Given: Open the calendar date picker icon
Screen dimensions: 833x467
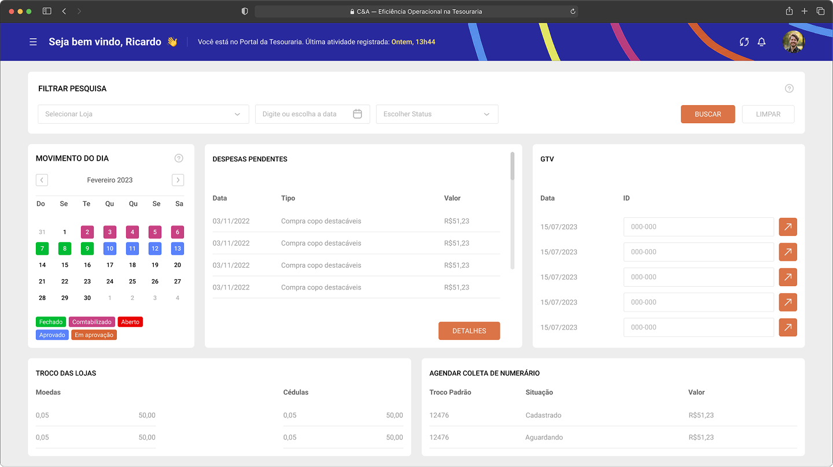Looking at the screenshot, I should point(357,114).
